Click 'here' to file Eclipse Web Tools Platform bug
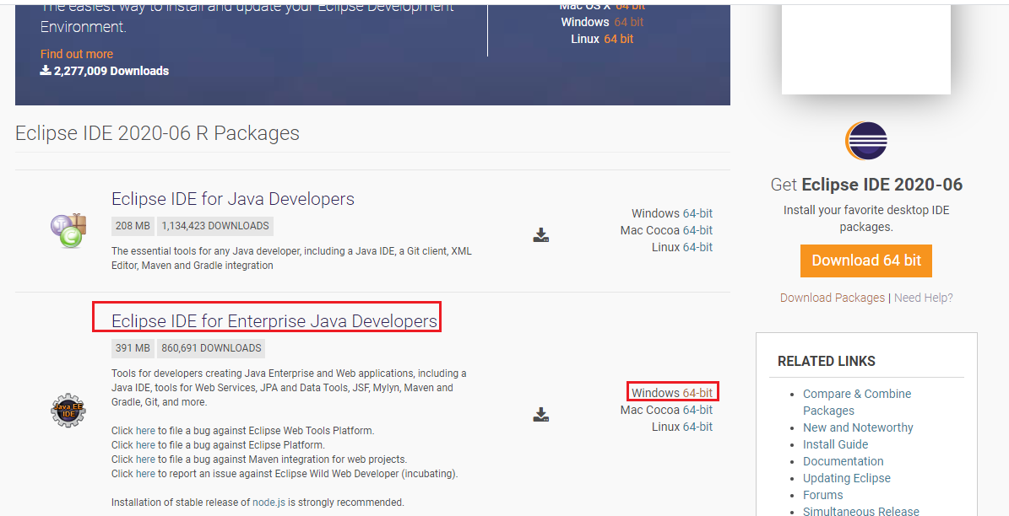Screen dimensions: 1009x516 (x=145, y=431)
